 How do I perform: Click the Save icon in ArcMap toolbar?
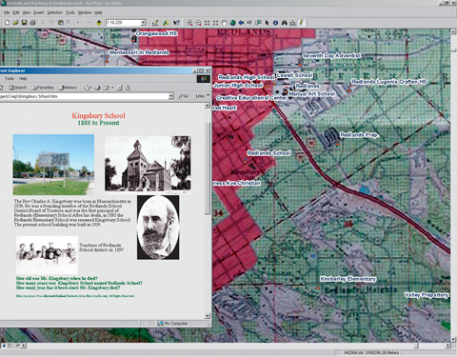24,23
